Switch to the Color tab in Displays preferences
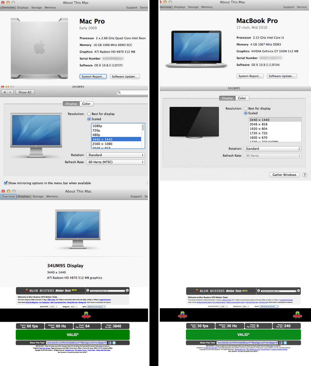Screen dimensions: 311x366 point(86,104)
